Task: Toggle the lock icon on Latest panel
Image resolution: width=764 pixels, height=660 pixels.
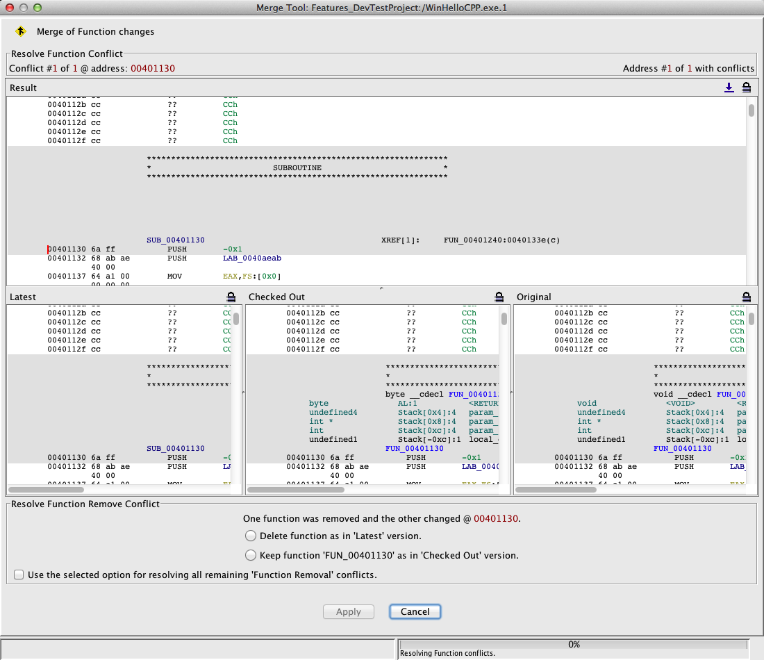Action: (231, 297)
